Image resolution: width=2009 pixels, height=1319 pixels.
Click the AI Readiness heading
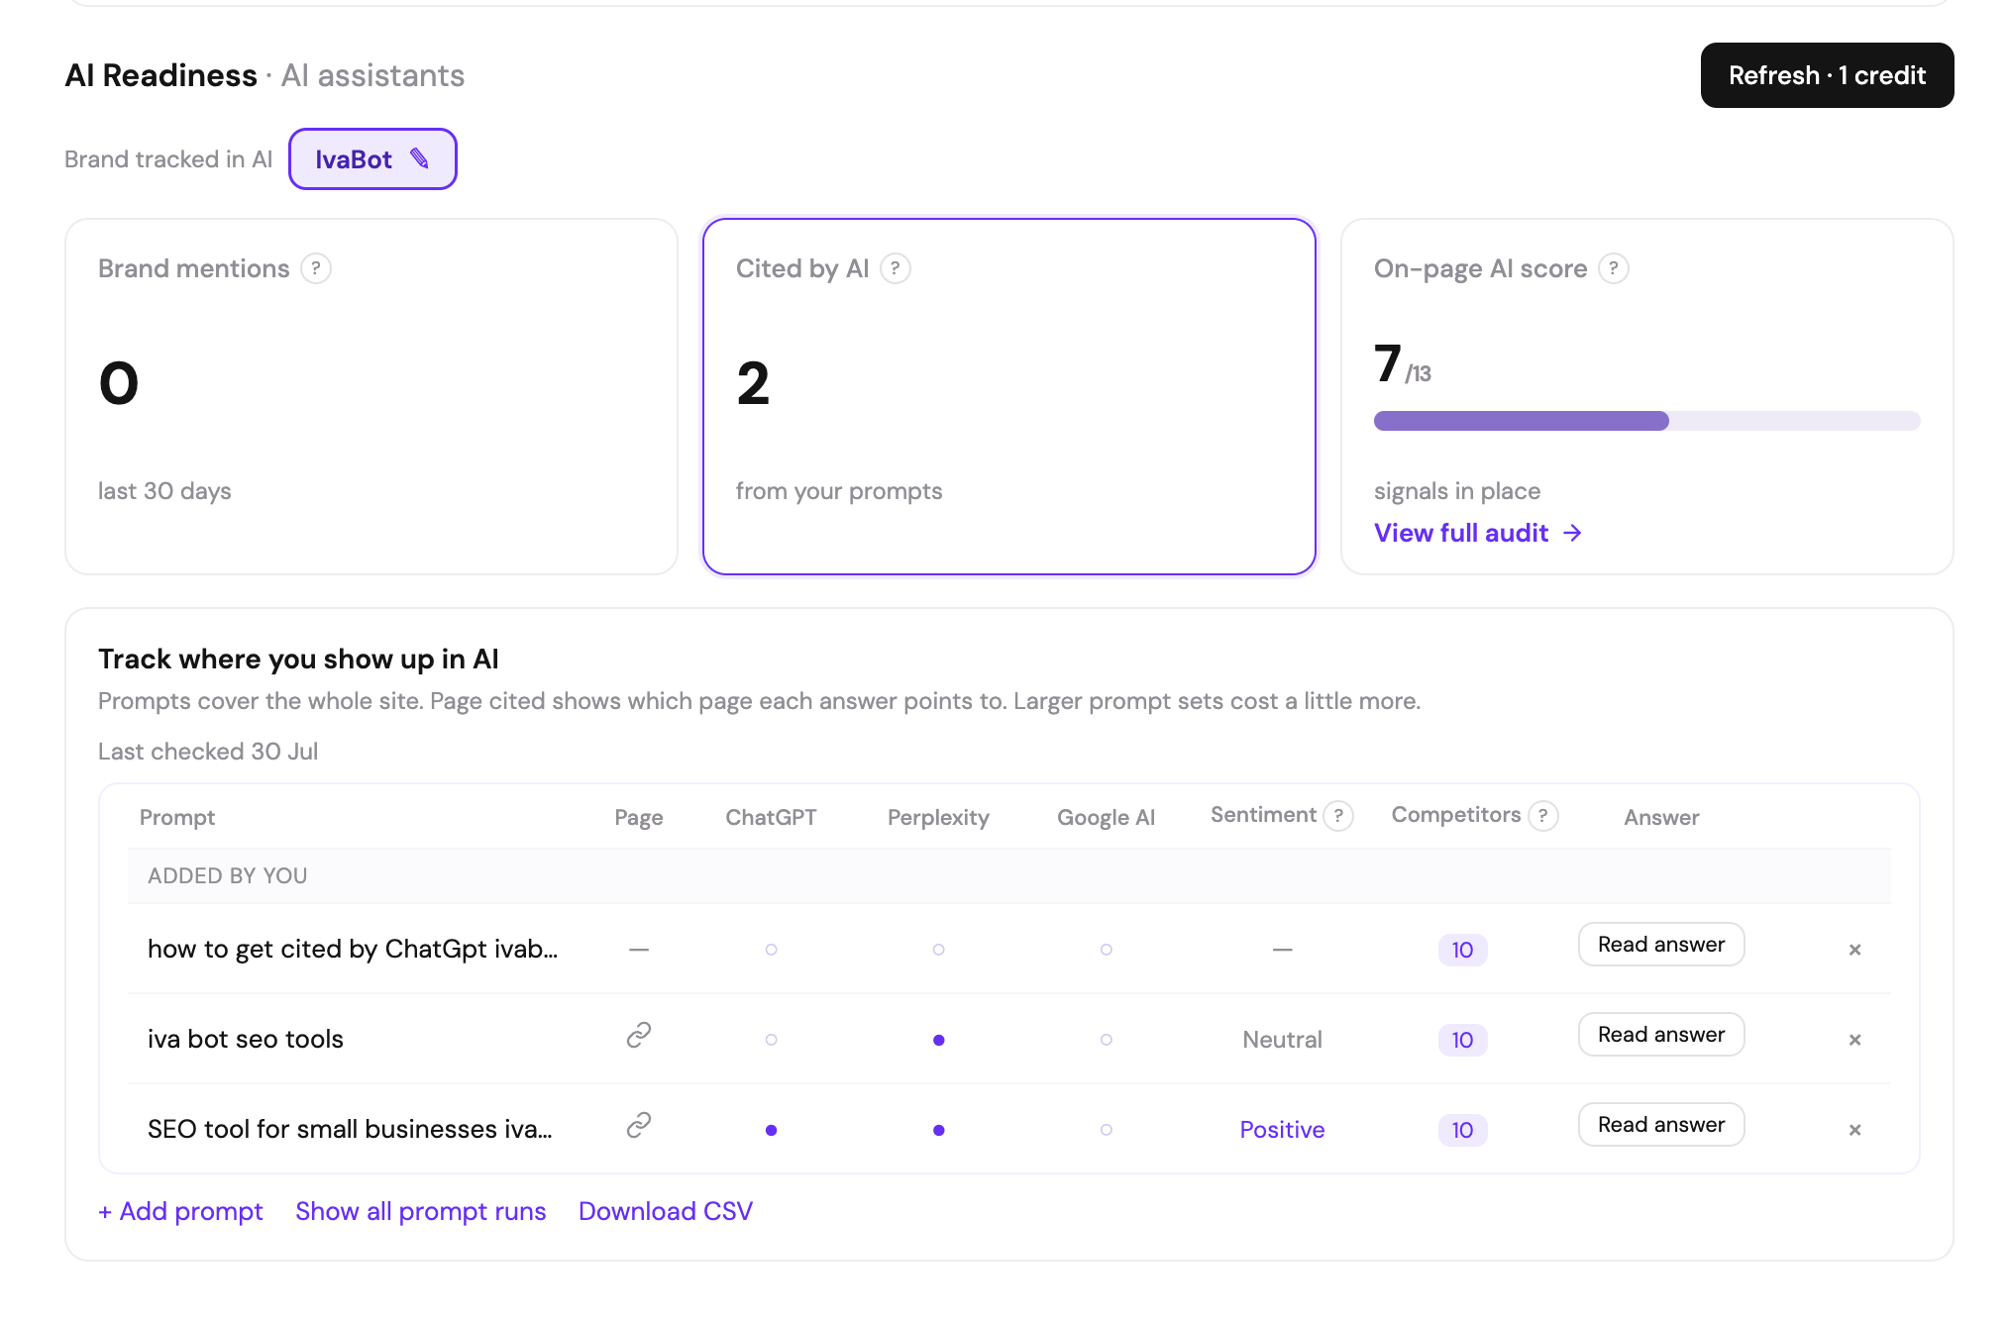pyautogui.click(x=160, y=75)
